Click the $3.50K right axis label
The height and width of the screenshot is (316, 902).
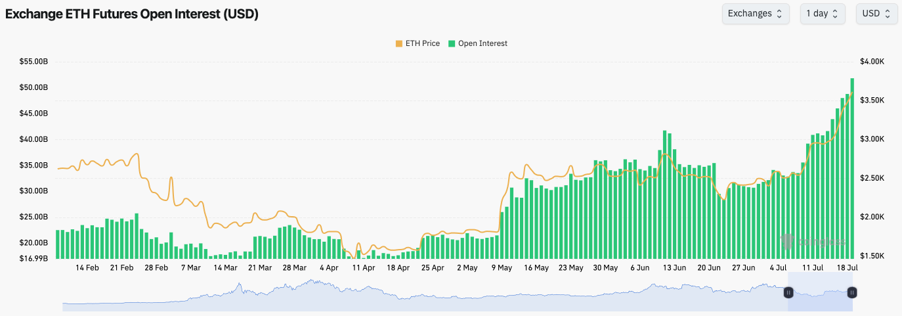873,101
